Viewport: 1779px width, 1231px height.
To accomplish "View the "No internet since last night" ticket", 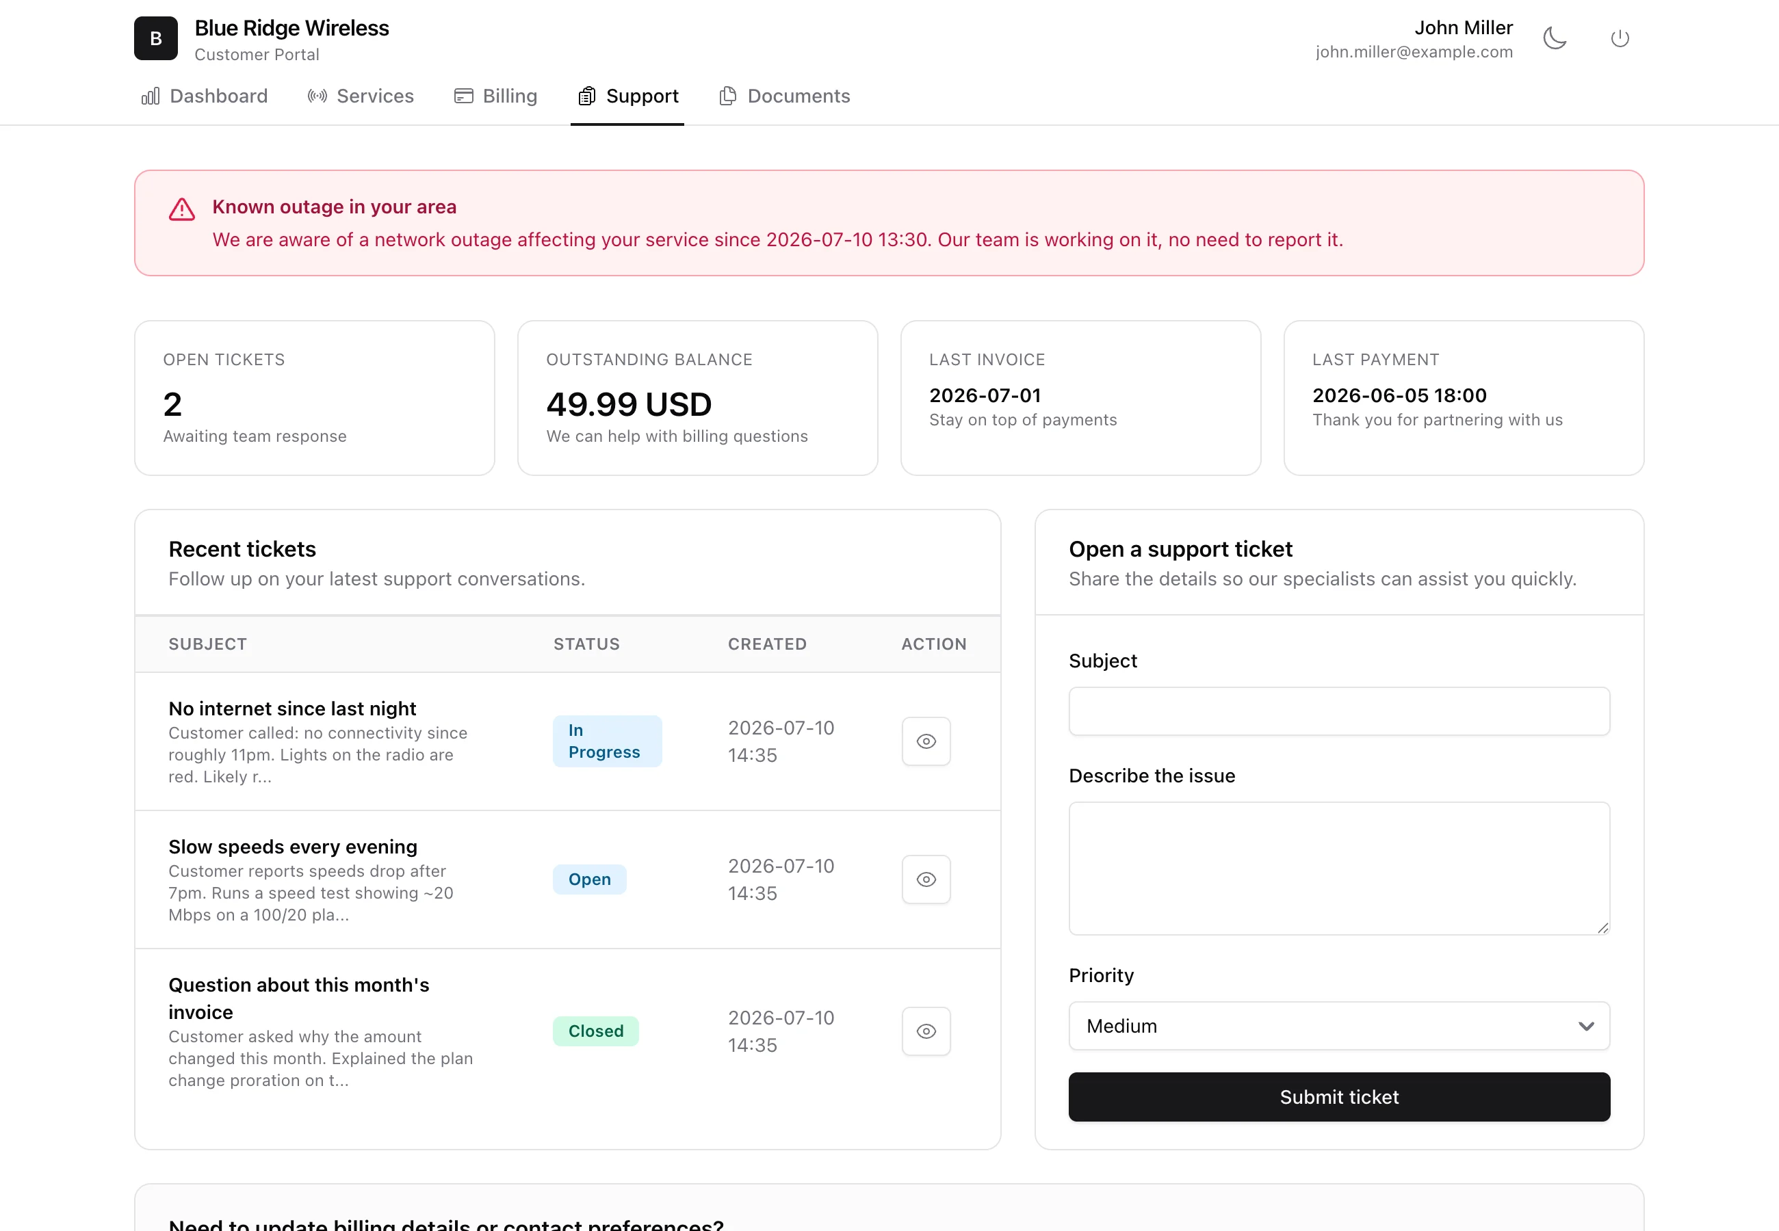I will [926, 741].
